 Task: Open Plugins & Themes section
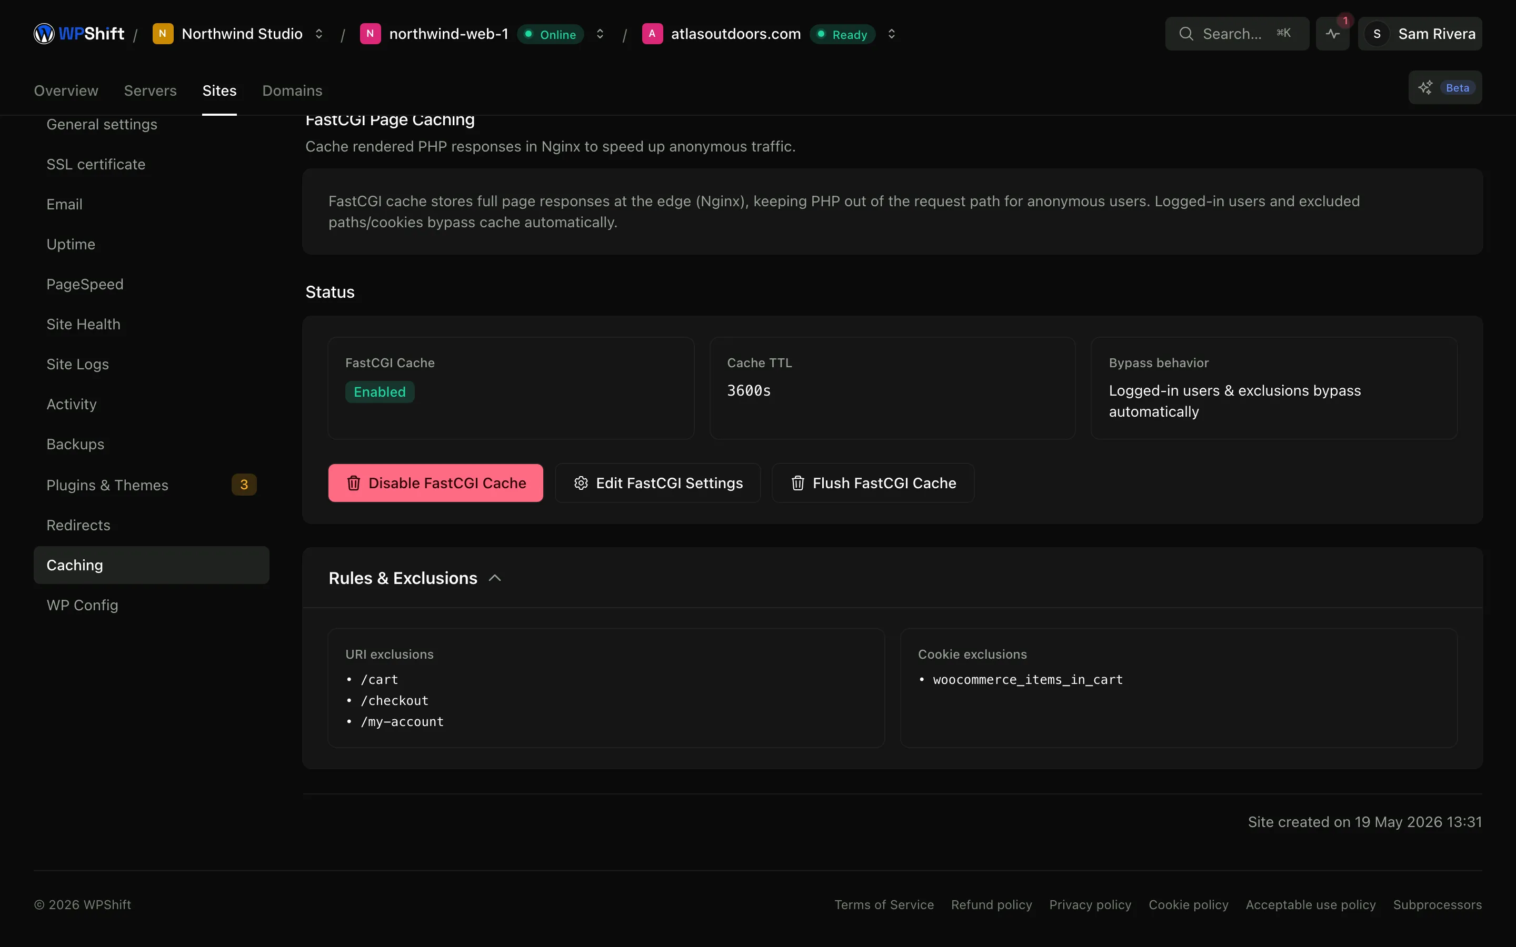tap(152, 486)
